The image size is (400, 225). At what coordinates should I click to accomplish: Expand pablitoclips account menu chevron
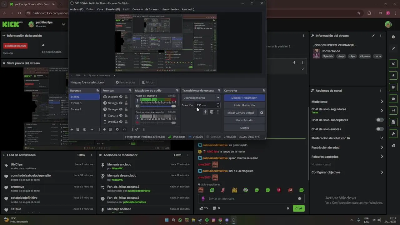(x=63, y=24)
